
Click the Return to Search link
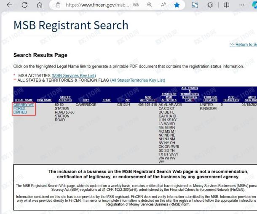pyautogui.click(x=243, y=44)
